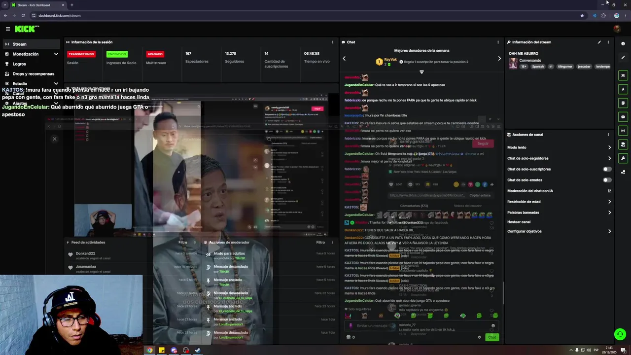Screen dimensions: 631x355
Task: Click the pencil icon in the right rail
Action: coord(623,58)
